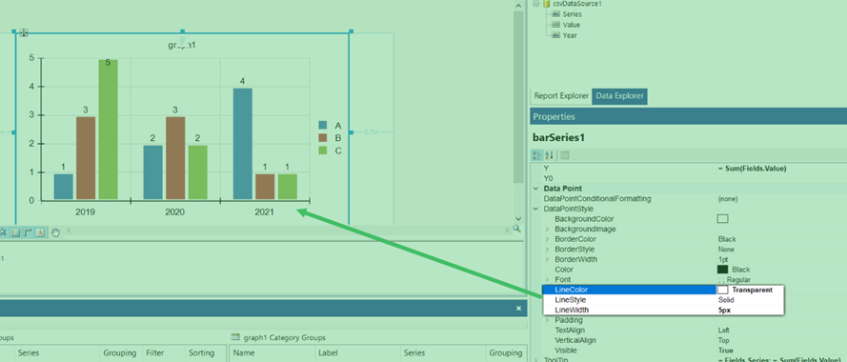Click the graph move handle icon

coord(23,33)
